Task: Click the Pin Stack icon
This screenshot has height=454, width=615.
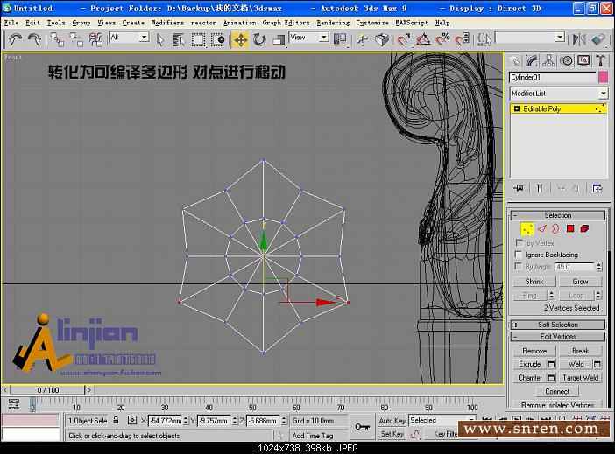Action: [x=518, y=188]
